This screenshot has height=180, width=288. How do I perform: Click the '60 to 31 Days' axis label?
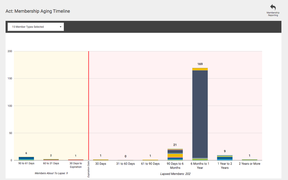(51, 163)
